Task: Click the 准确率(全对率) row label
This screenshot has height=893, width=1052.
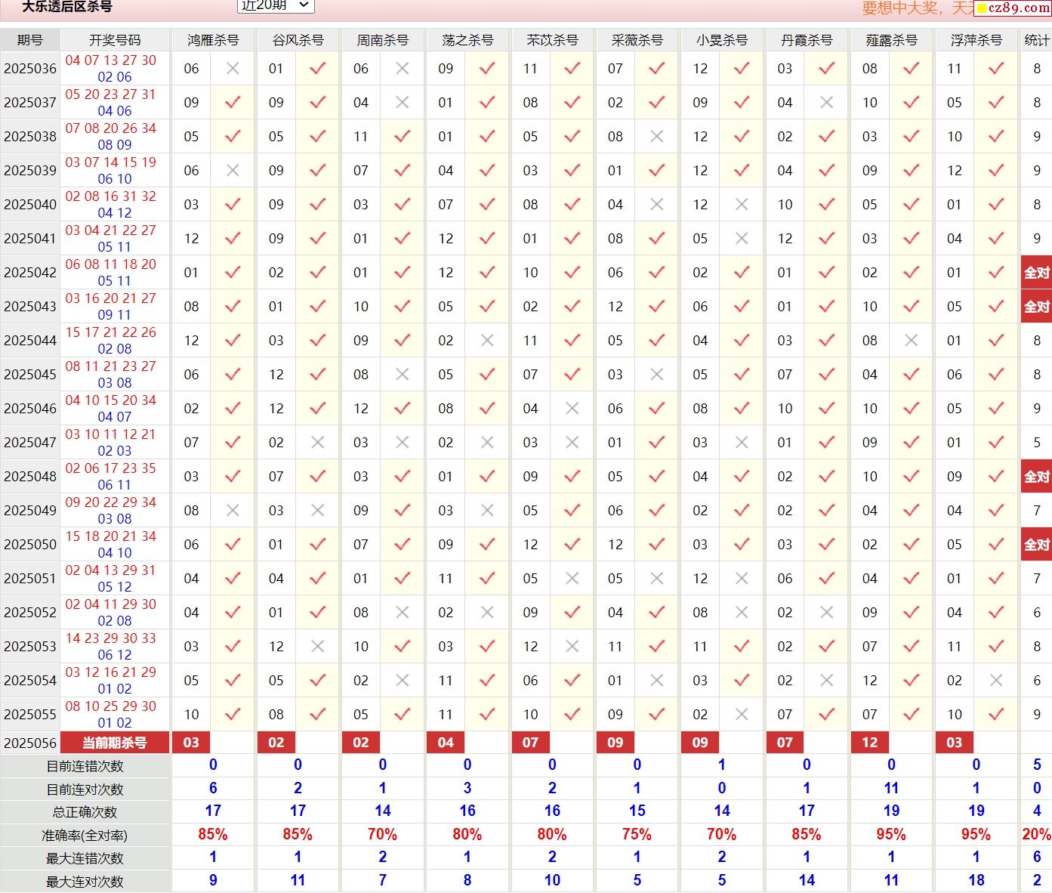Action: tap(85, 836)
